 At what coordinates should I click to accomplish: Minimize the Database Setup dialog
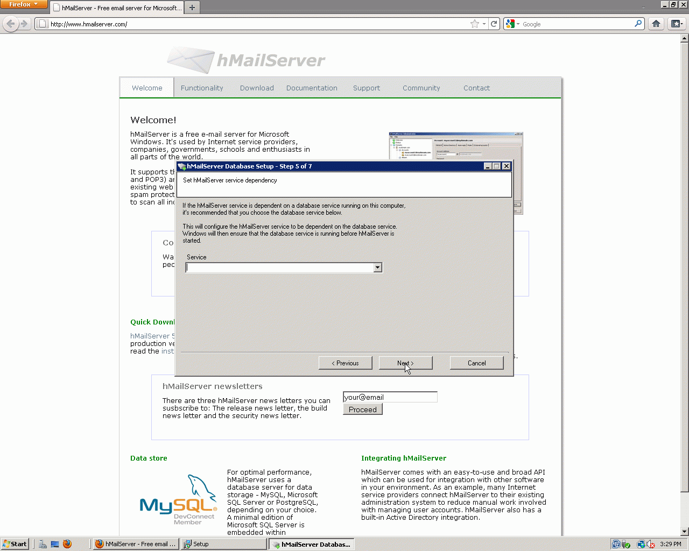coord(488,166)
